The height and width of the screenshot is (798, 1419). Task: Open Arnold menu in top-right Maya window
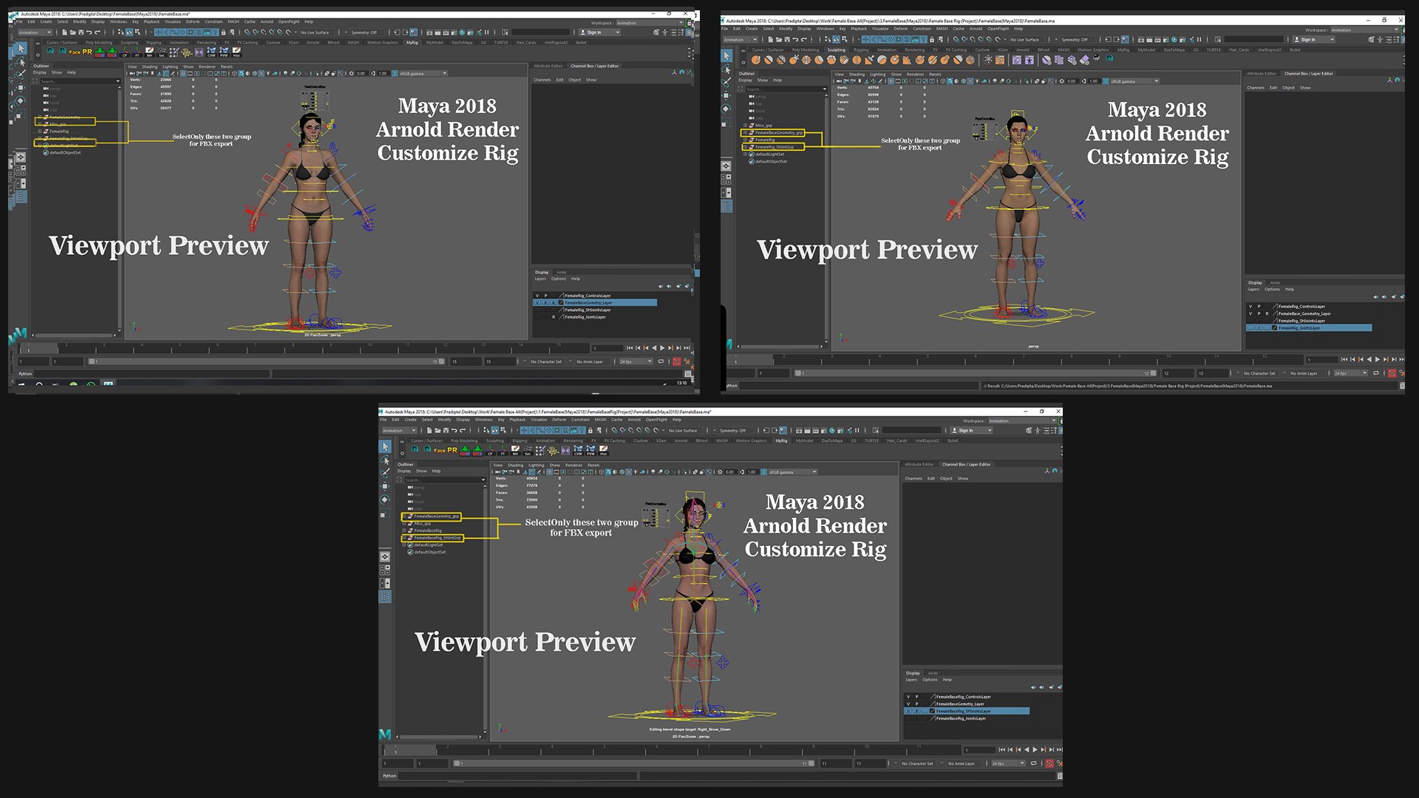(x=976, y=29)
